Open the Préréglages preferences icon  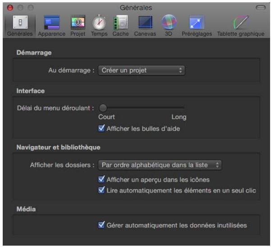coord(197,22)
